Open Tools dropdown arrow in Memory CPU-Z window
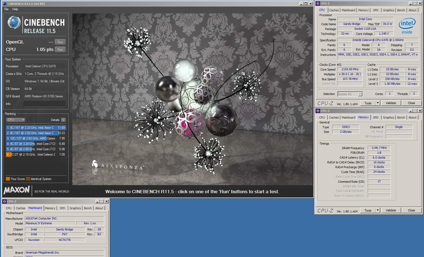Image resolution: width=424 pixels, height=257 pixels. point(378,211)
